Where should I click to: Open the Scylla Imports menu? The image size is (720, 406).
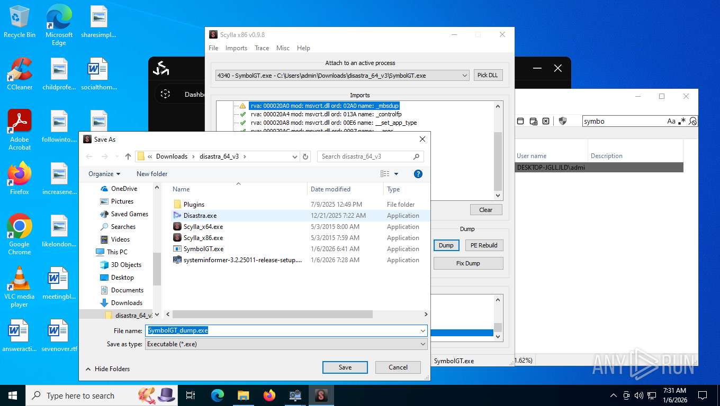[236, 48]
